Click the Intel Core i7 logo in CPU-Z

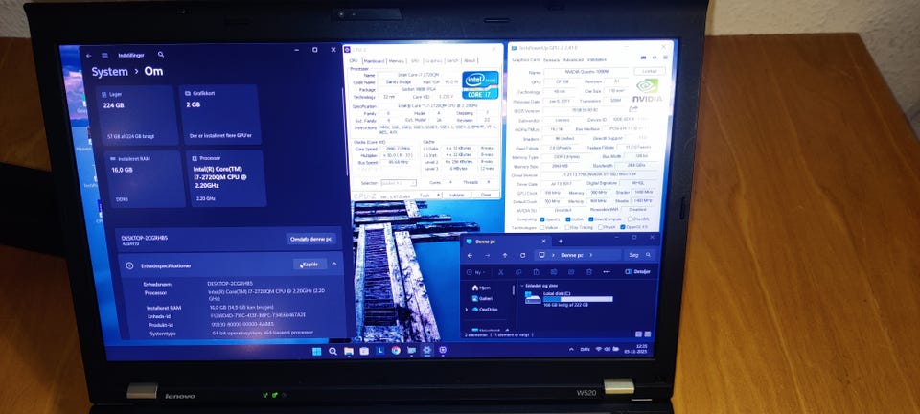click(x=480, y=85)
